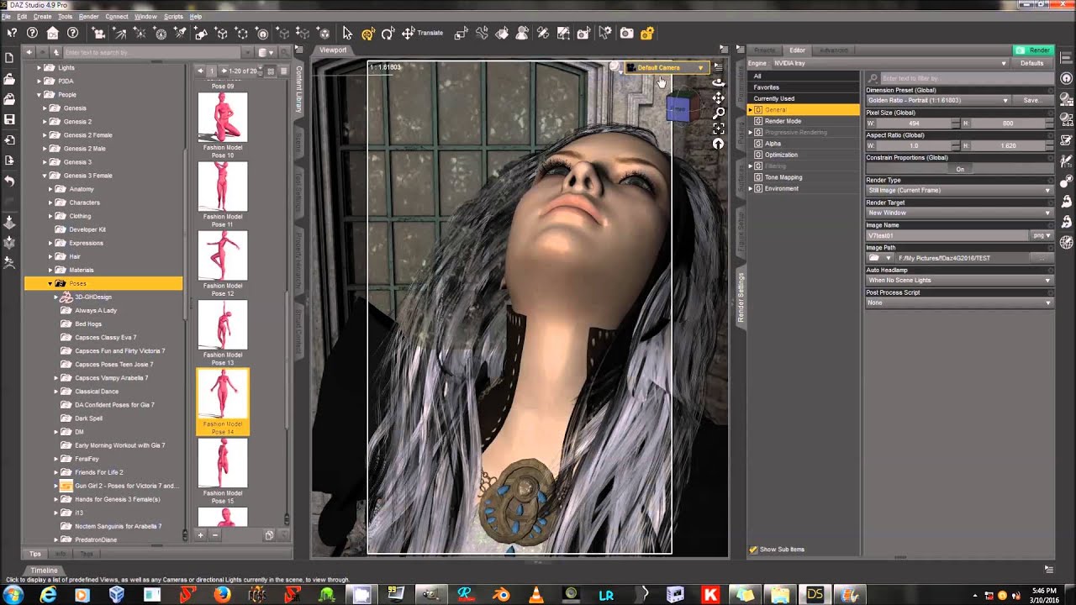Click the viewport pan arrows control
The width and height of the screenshot is (1076, 605).
click(718, 97)
